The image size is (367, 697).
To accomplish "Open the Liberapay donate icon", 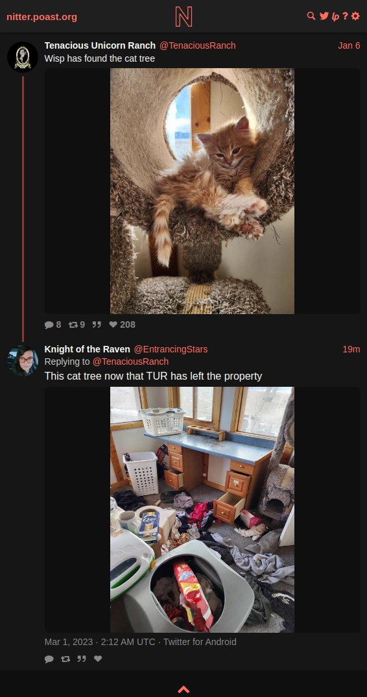I will [335, 16].
